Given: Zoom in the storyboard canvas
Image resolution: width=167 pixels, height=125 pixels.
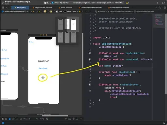Looking at the screenshot, I should tap(47, 119).
